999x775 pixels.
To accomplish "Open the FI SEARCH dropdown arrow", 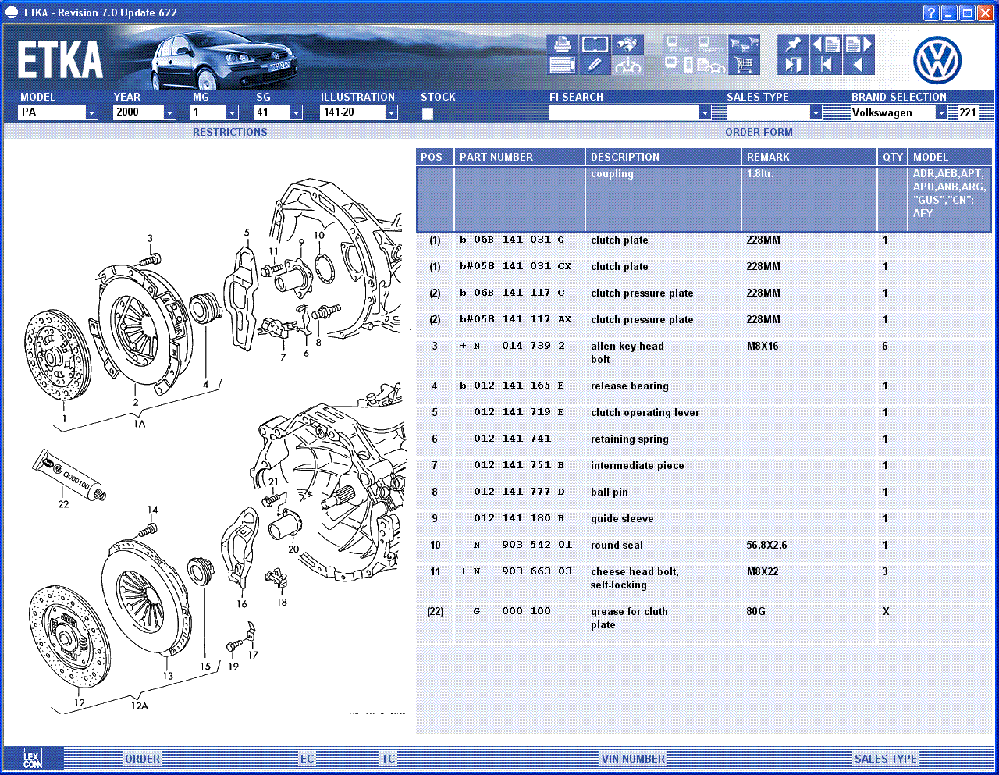I will pos(705,112).
